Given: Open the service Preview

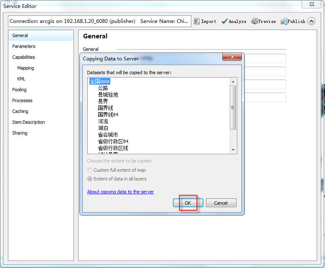Looking at the screenshot, I should [x=263, y=21].
